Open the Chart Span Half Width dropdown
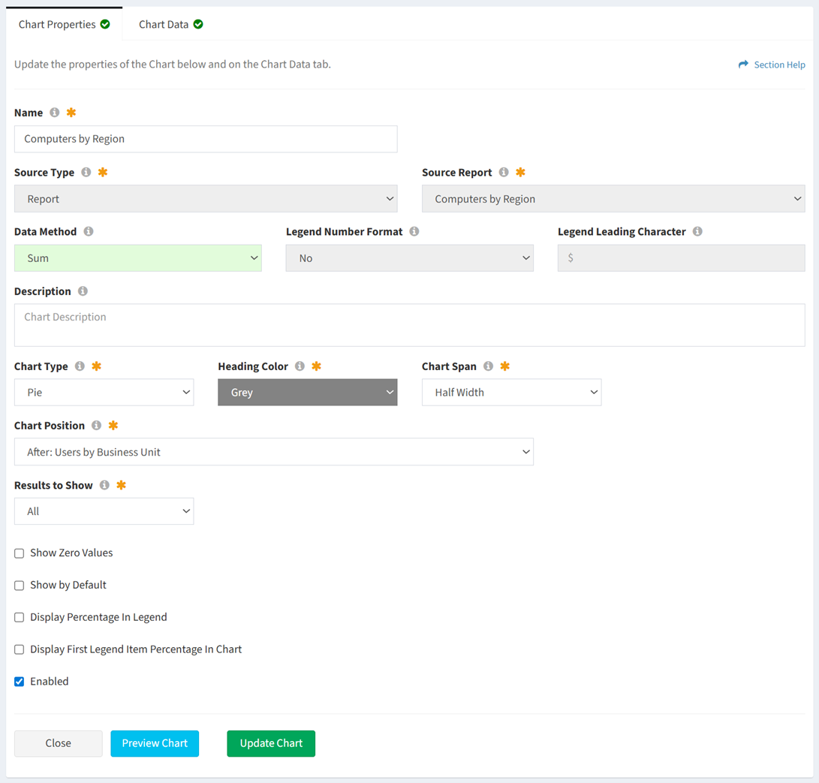The height and width of the screenshot is (783, 819). point(511,393)
